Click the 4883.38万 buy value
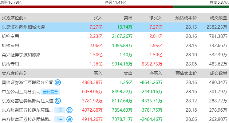229x123 pixels. point(92,82)
